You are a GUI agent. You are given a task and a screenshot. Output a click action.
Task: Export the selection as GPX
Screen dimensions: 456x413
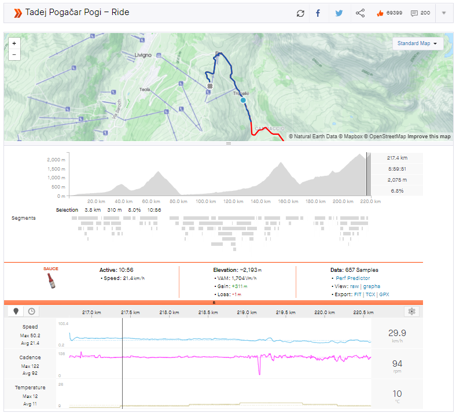[x=384, y=294]
